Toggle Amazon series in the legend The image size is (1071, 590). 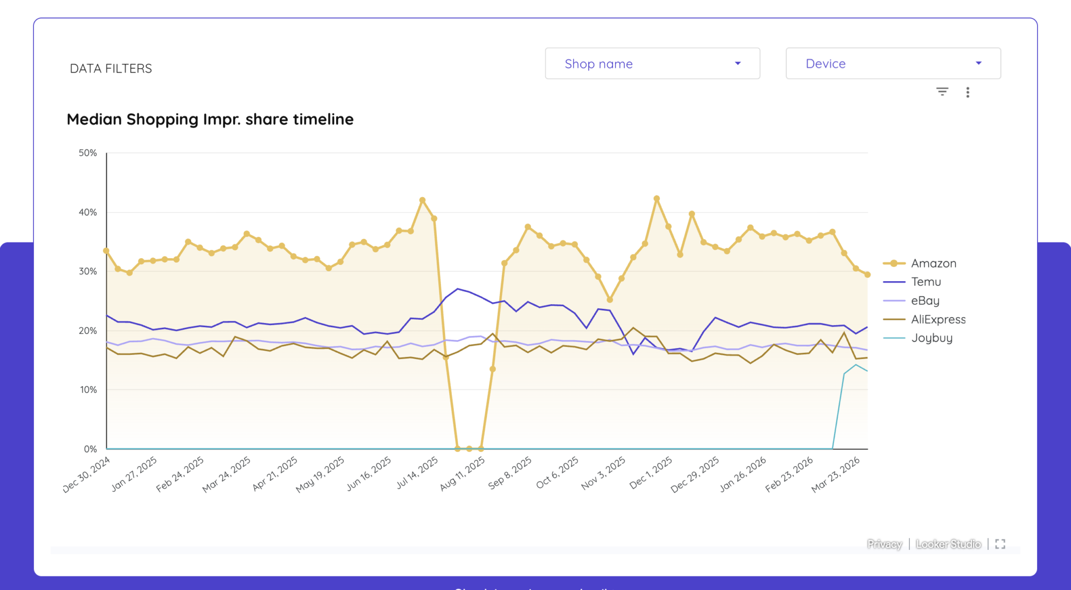(x=933, y=263)
